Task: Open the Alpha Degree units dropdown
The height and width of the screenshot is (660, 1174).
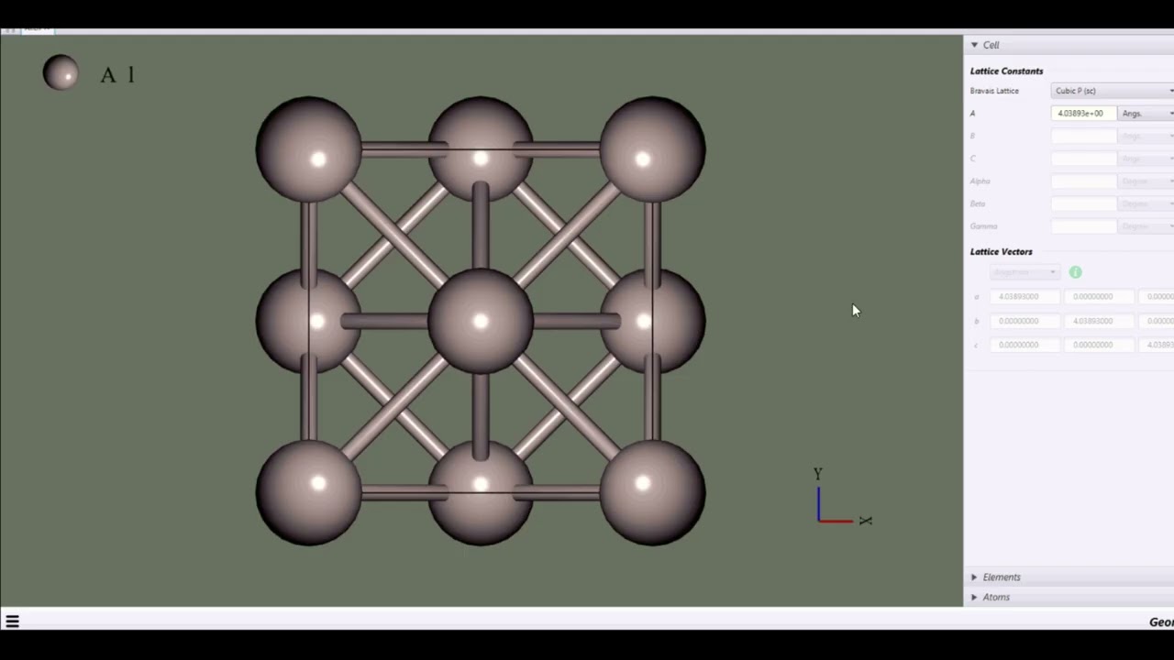Action: tap(1146, 181)
